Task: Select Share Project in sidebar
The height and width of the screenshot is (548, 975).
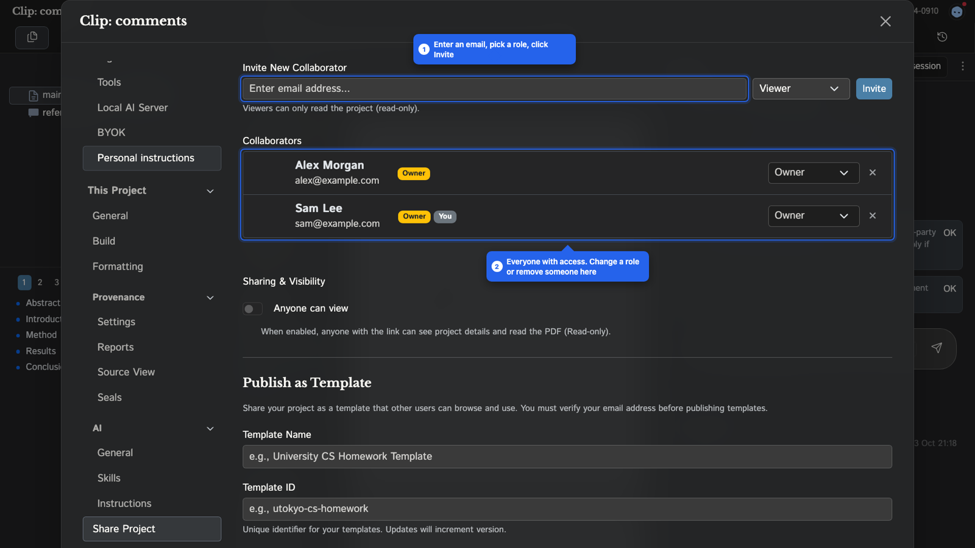Action: [152, 529]
